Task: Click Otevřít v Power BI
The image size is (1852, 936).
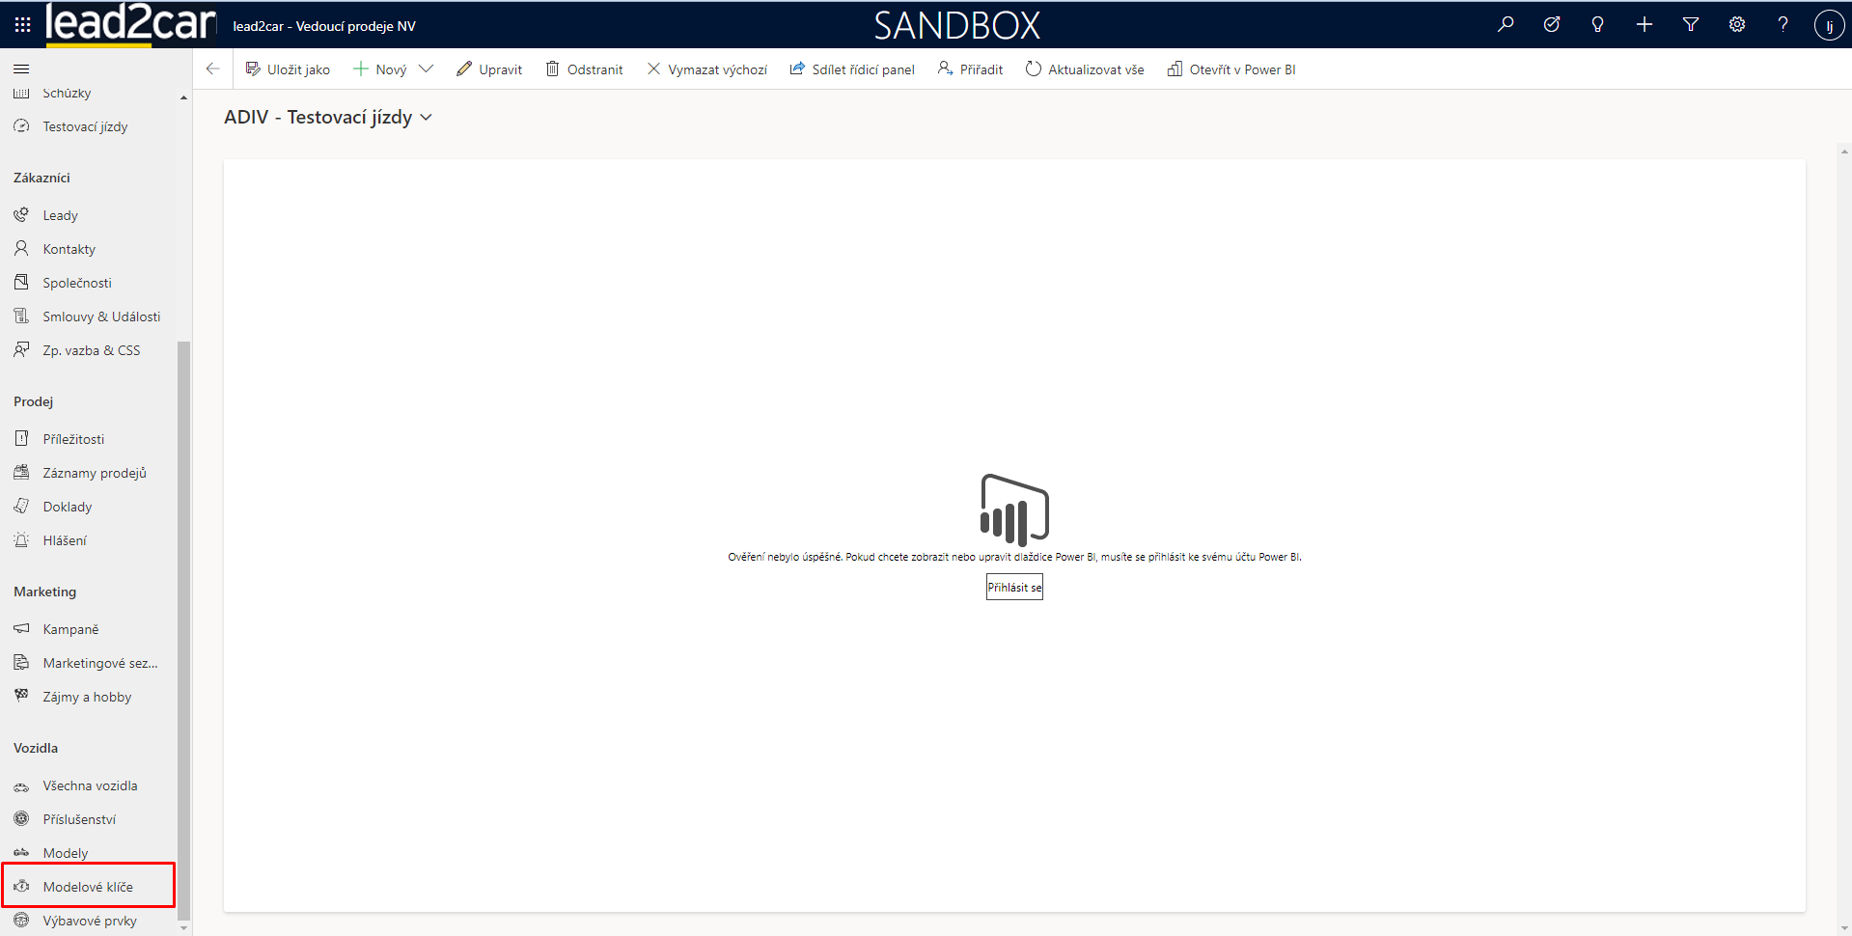Action: coord(1231,69)
